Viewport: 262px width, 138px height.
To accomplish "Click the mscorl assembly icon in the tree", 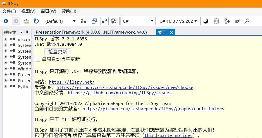I will pos(13,39).
